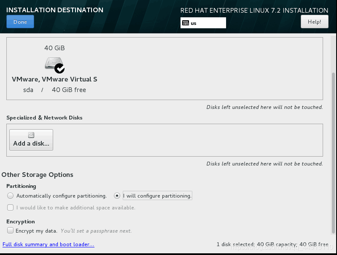This screenshot has width=337, height=255.
Task: Choose I will configure partitioning radio button
Action: point(117,195)
